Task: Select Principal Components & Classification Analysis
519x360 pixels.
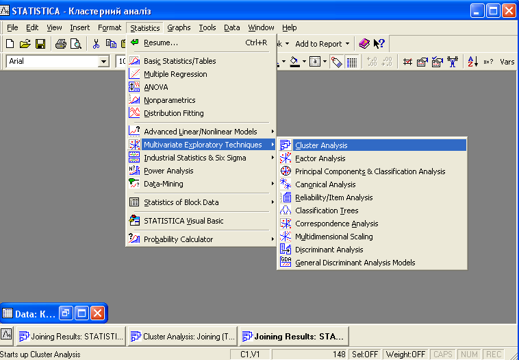Action: point(372,171)
